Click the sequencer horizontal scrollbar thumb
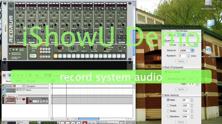The image size is (222, 124). [88, 119]
